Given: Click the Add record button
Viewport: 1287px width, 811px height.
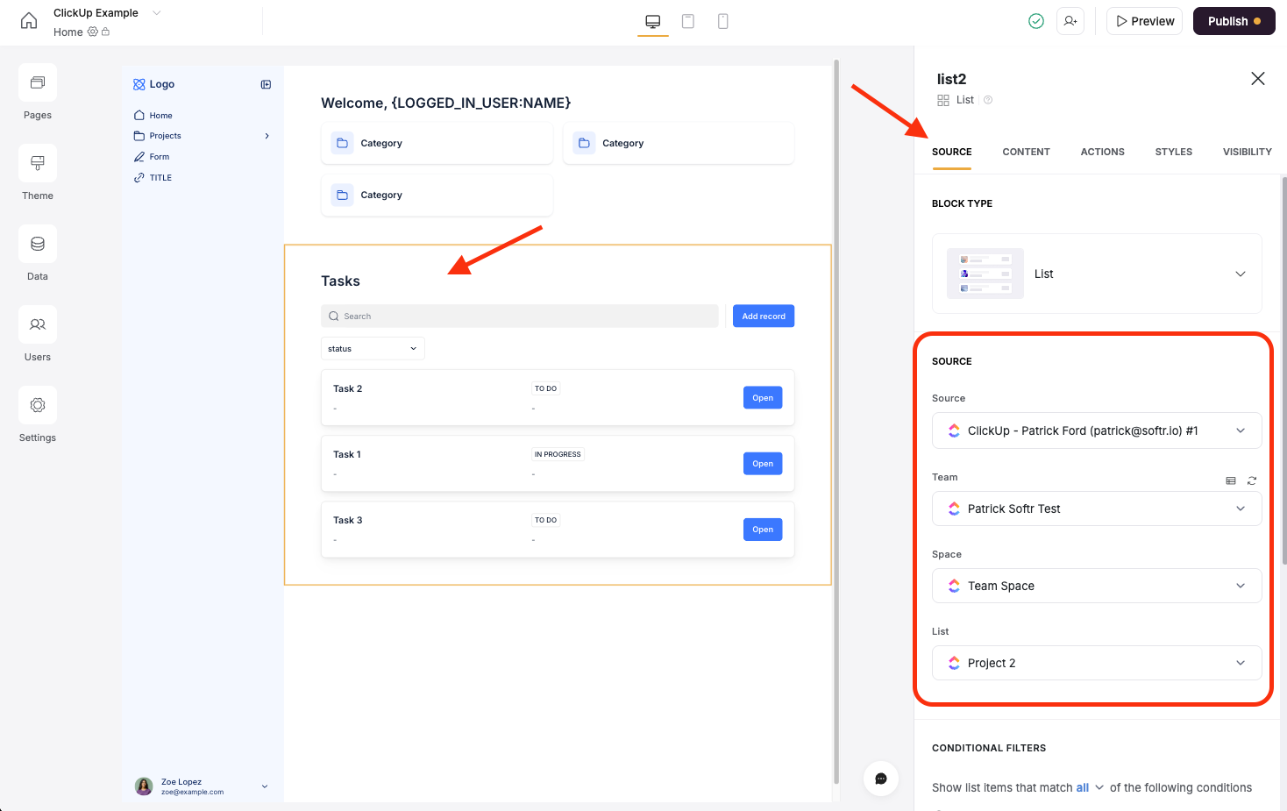Looking at the screenshot, I should [x=763, y=316].
